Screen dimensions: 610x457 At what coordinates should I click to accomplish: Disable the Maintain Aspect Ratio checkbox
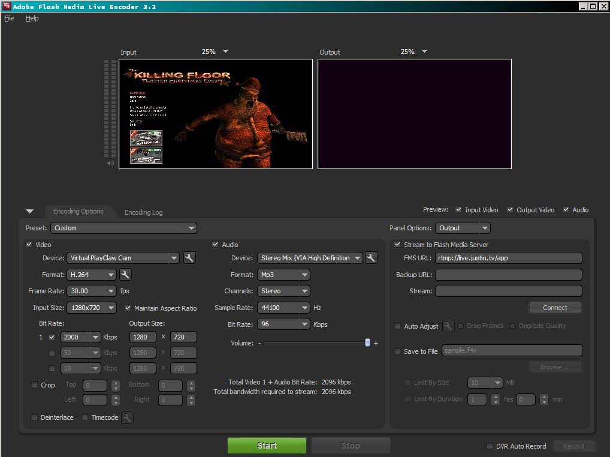[x=128, y=308]
